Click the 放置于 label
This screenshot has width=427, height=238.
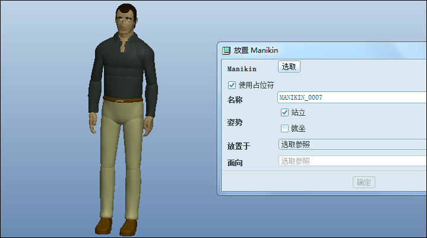pyautogui.click(x=239, y=146)
